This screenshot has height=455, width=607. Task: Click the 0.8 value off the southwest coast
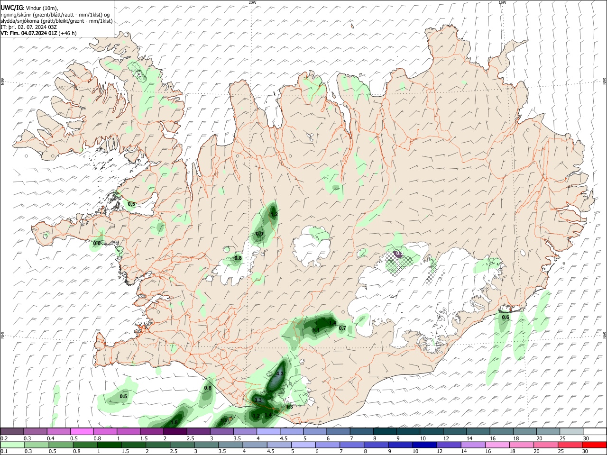click(208, 388)
